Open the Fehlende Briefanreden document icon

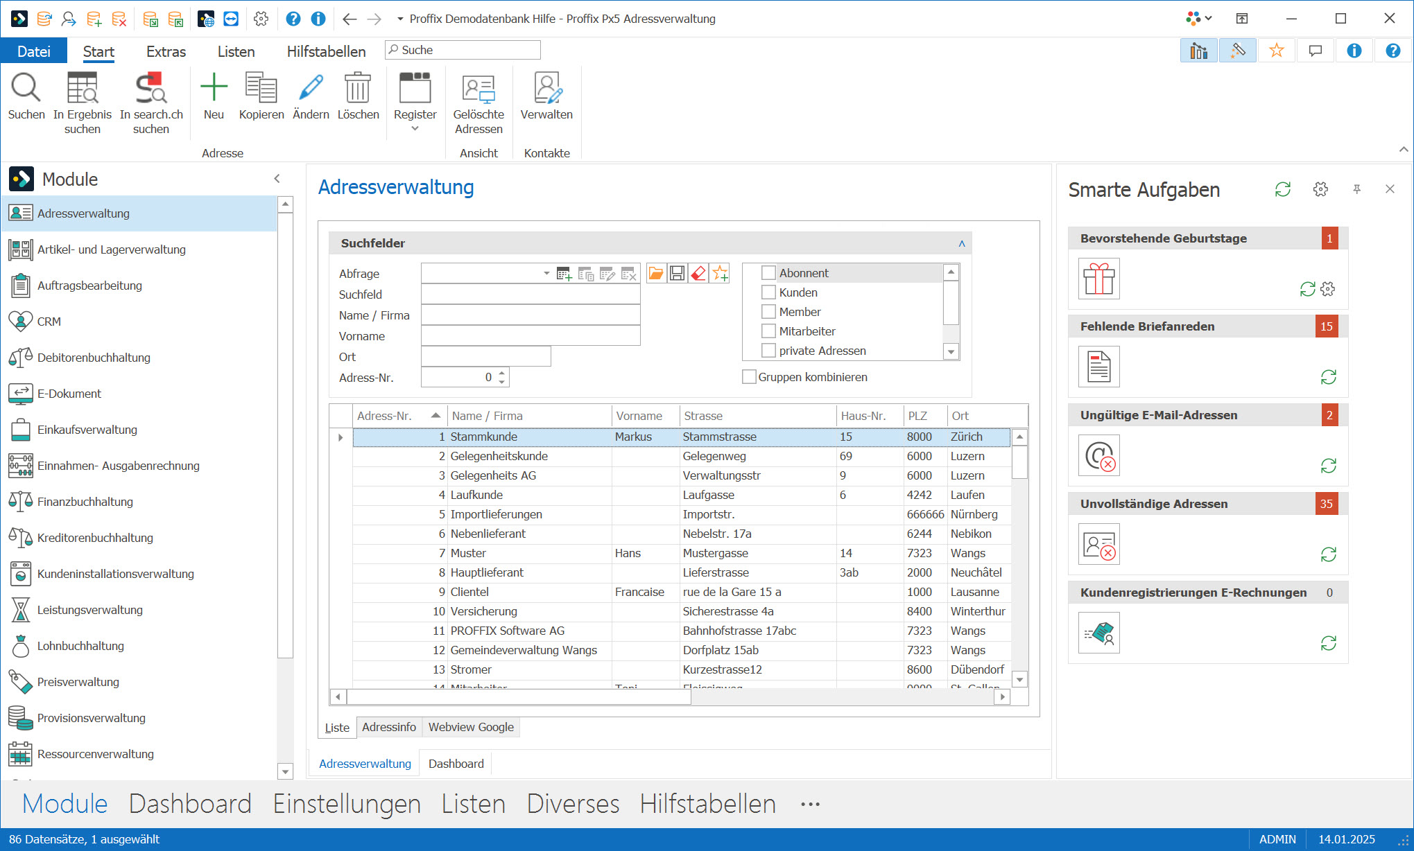1099,367
